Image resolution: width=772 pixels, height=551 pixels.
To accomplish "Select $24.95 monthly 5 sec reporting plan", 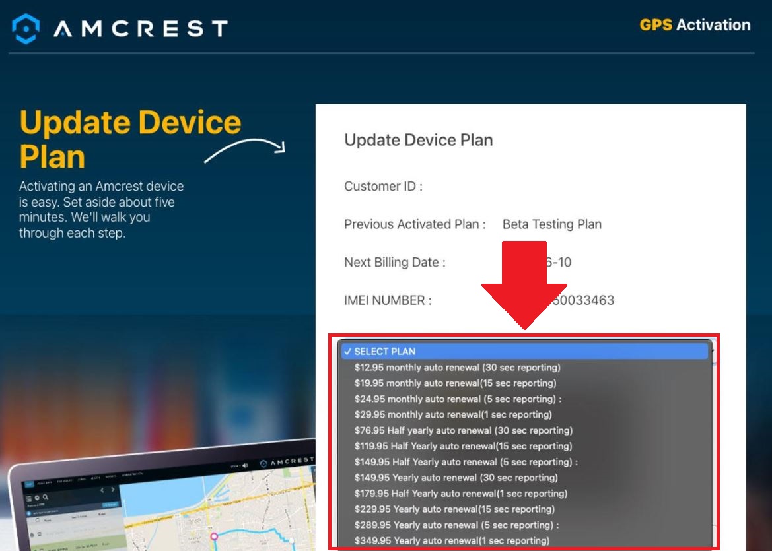I will (x=524, y=399).
